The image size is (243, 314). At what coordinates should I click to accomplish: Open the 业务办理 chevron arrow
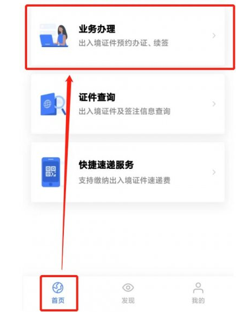(214, 36)
